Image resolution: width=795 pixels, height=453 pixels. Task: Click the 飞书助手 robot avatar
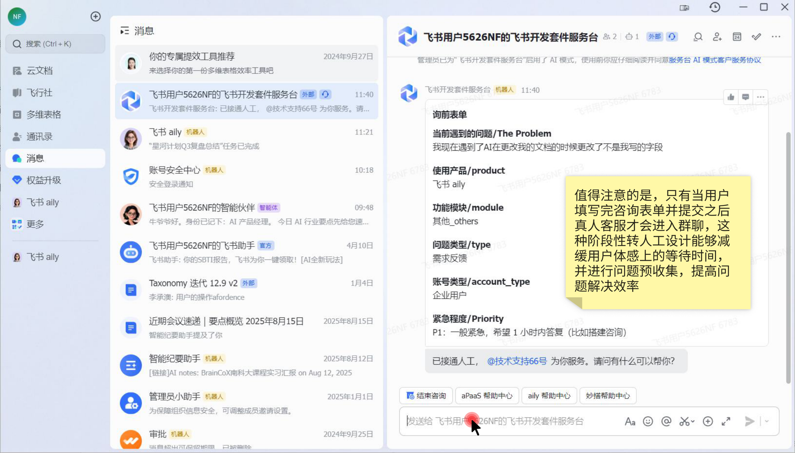pos(131,252)
